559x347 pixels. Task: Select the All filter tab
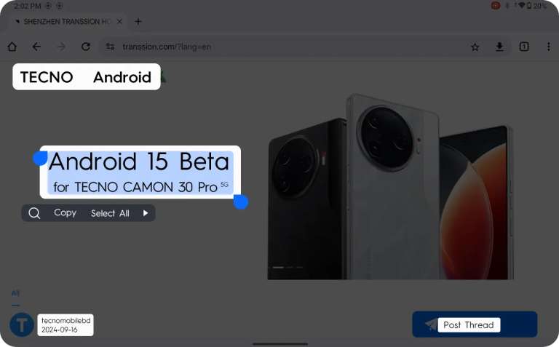tap(15, 293)
